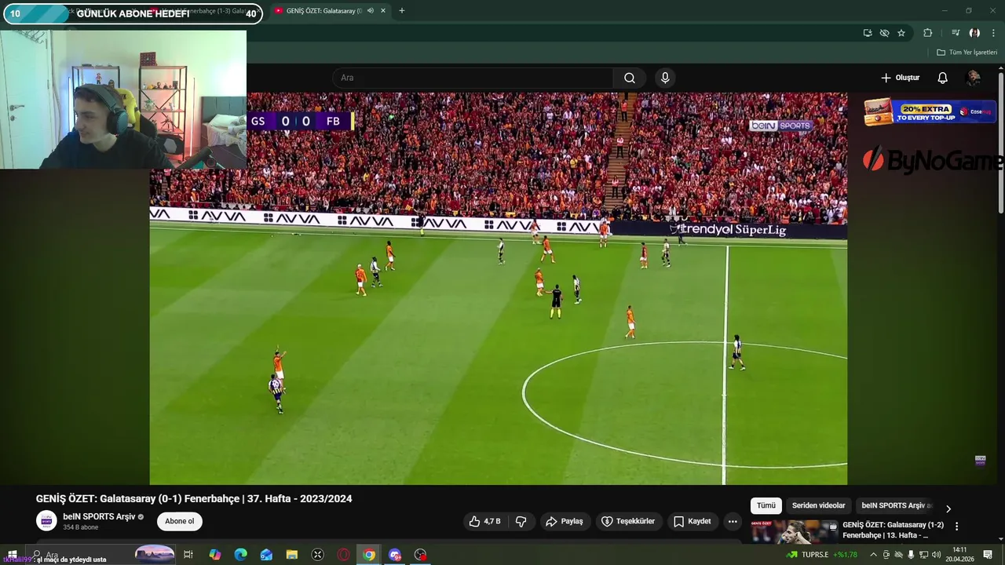Open the Mail app in taskbar
1005x565 pixels.
pos(266,555)
